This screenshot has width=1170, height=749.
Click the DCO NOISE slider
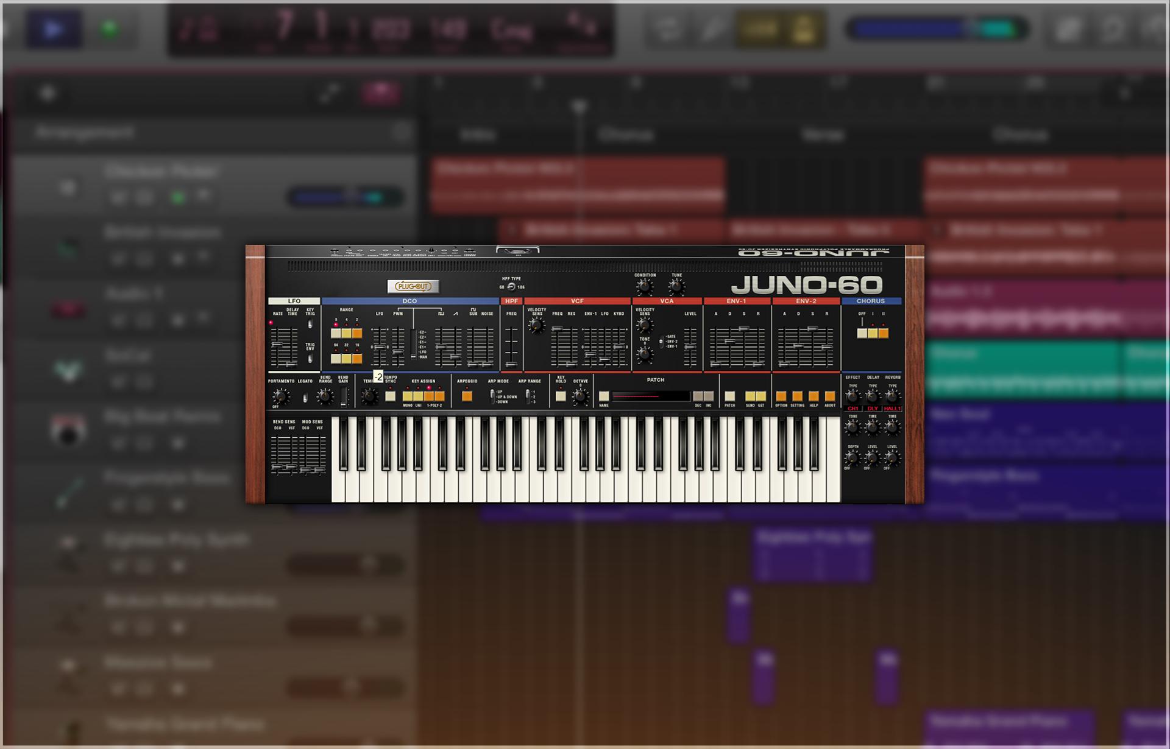pos(487,346)
